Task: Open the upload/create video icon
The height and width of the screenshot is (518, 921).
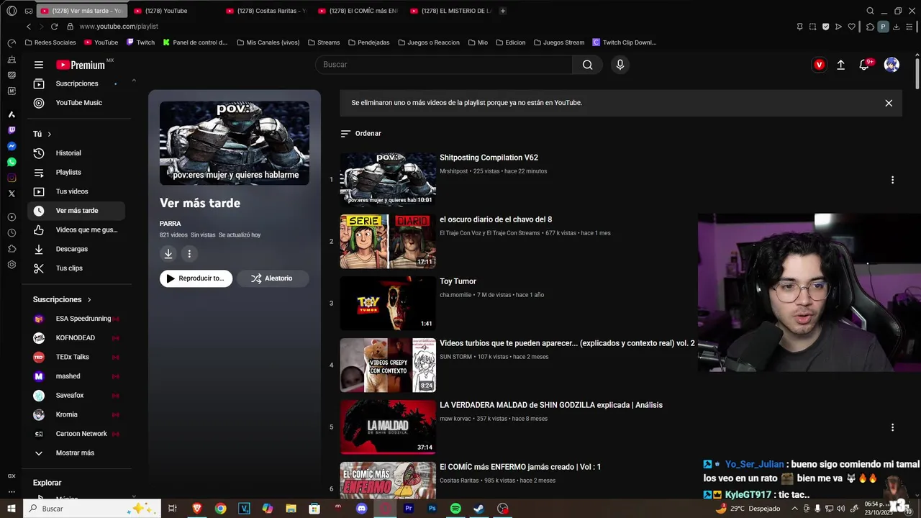Action: coord(840,65)
